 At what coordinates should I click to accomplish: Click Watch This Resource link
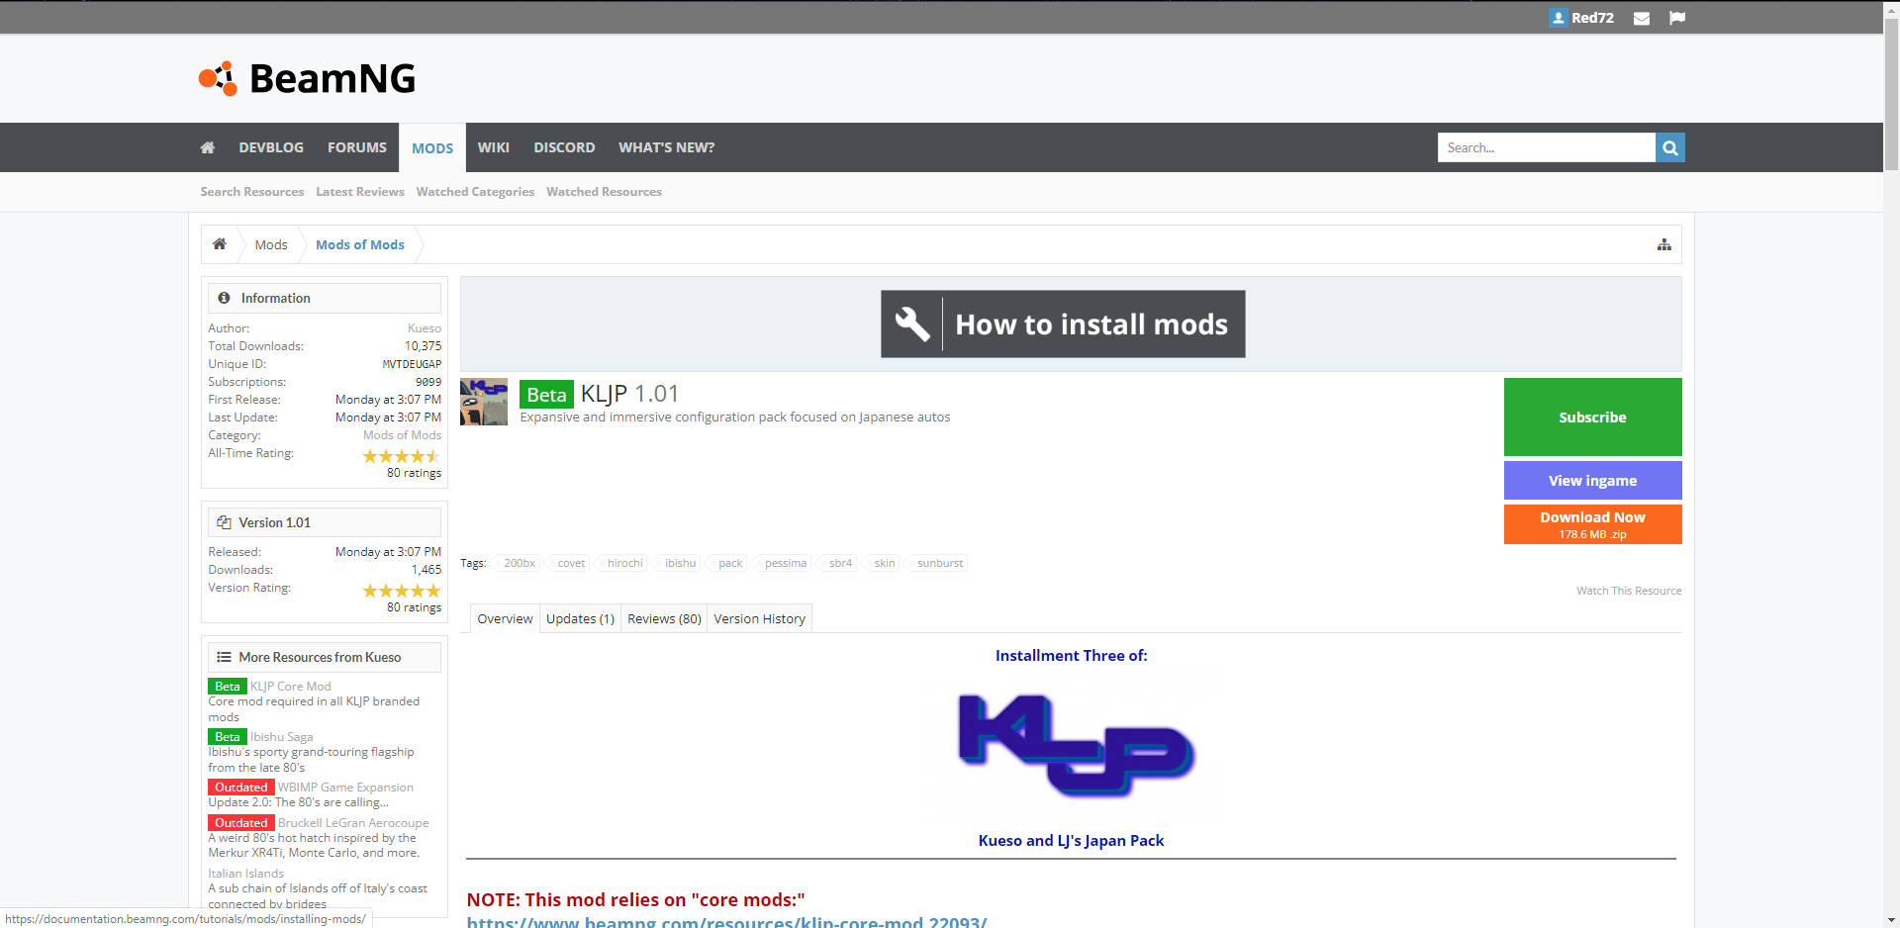click(x=1629, y=591)
